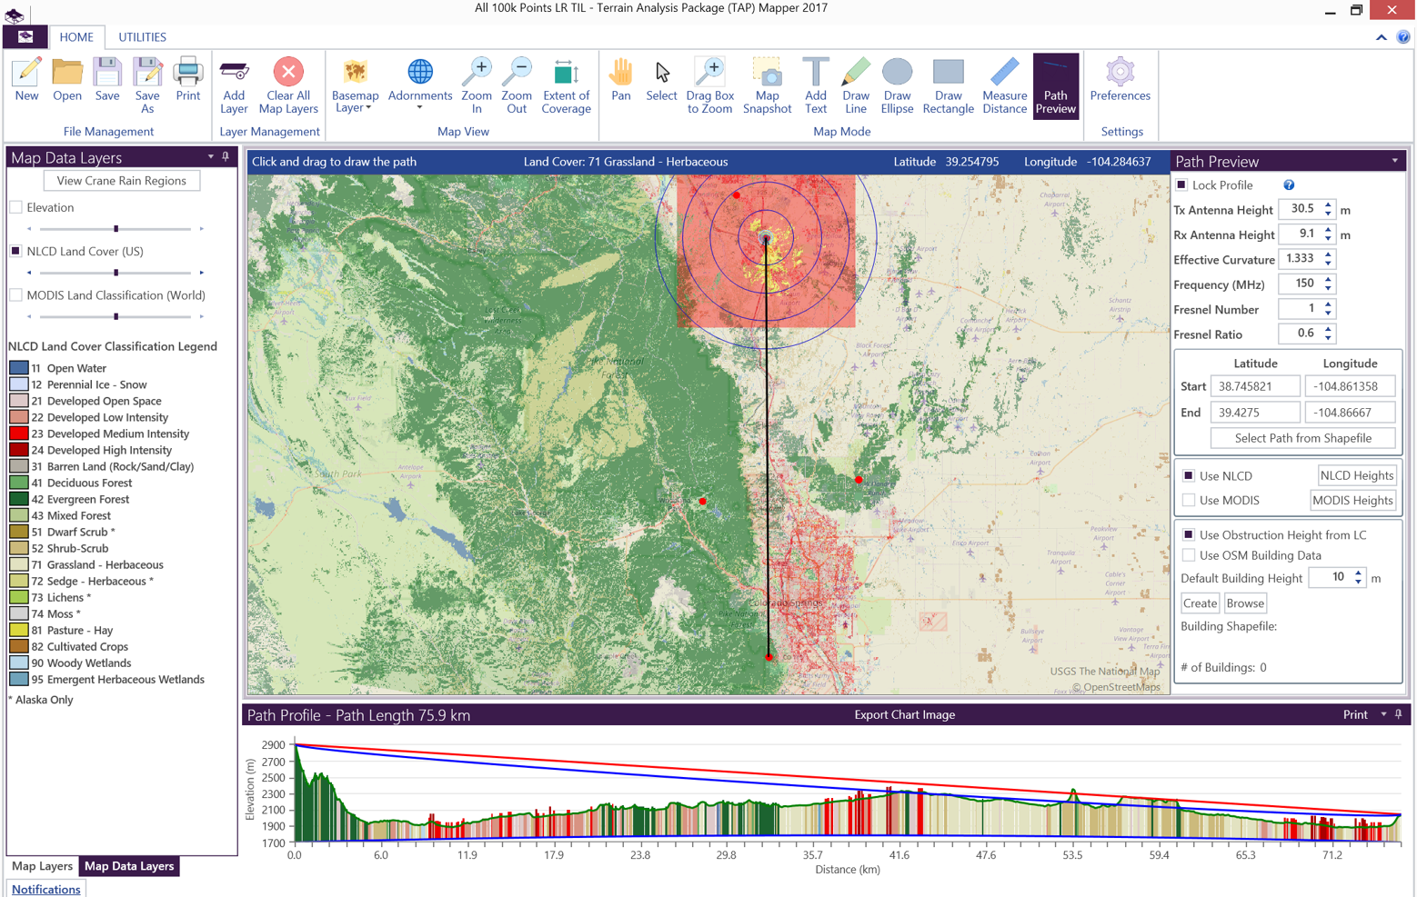This screenshot has height=897, width=1417.
Task: Open the Adornments dropdown arrow
Action: click(419, 107)
